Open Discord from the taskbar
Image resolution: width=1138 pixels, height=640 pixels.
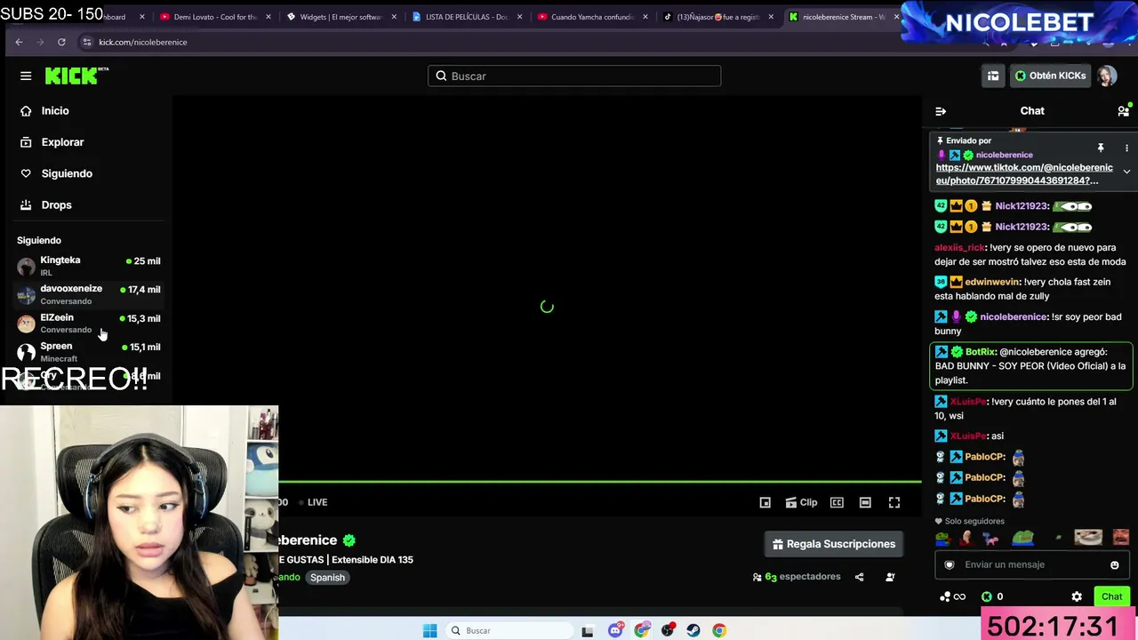(x=615, y=631)
